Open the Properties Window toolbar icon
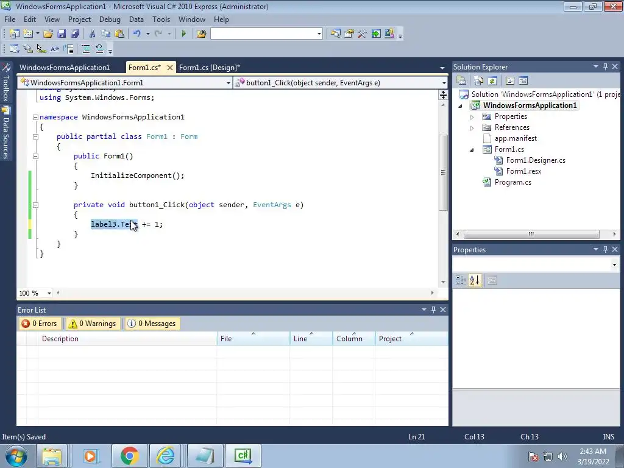Screen dimensions: 624x468 pos(349,34)
